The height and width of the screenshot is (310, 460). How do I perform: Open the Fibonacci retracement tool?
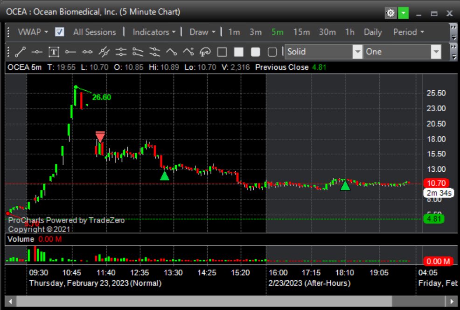[205, 52]
